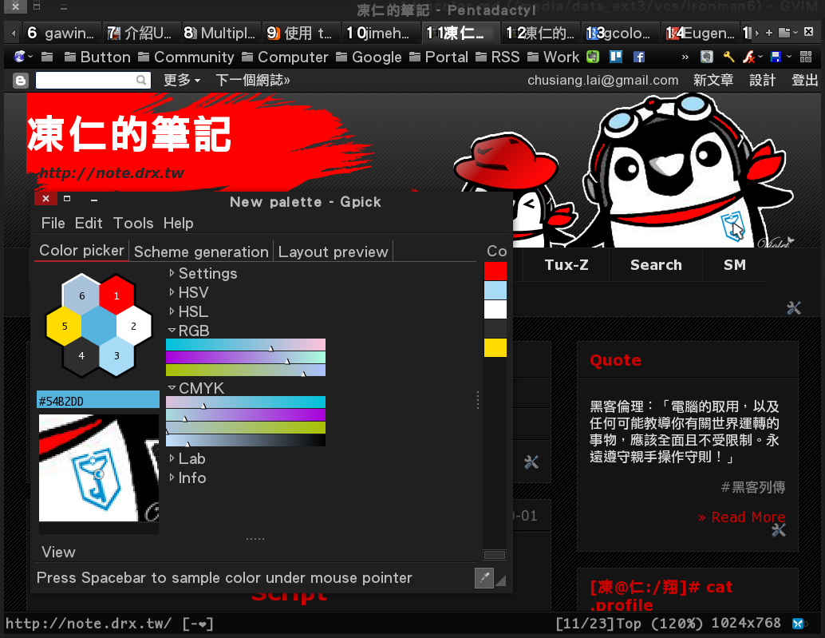Click the yellow key password icon
This screenshot has height=638, width=825.
click(728, 57)
